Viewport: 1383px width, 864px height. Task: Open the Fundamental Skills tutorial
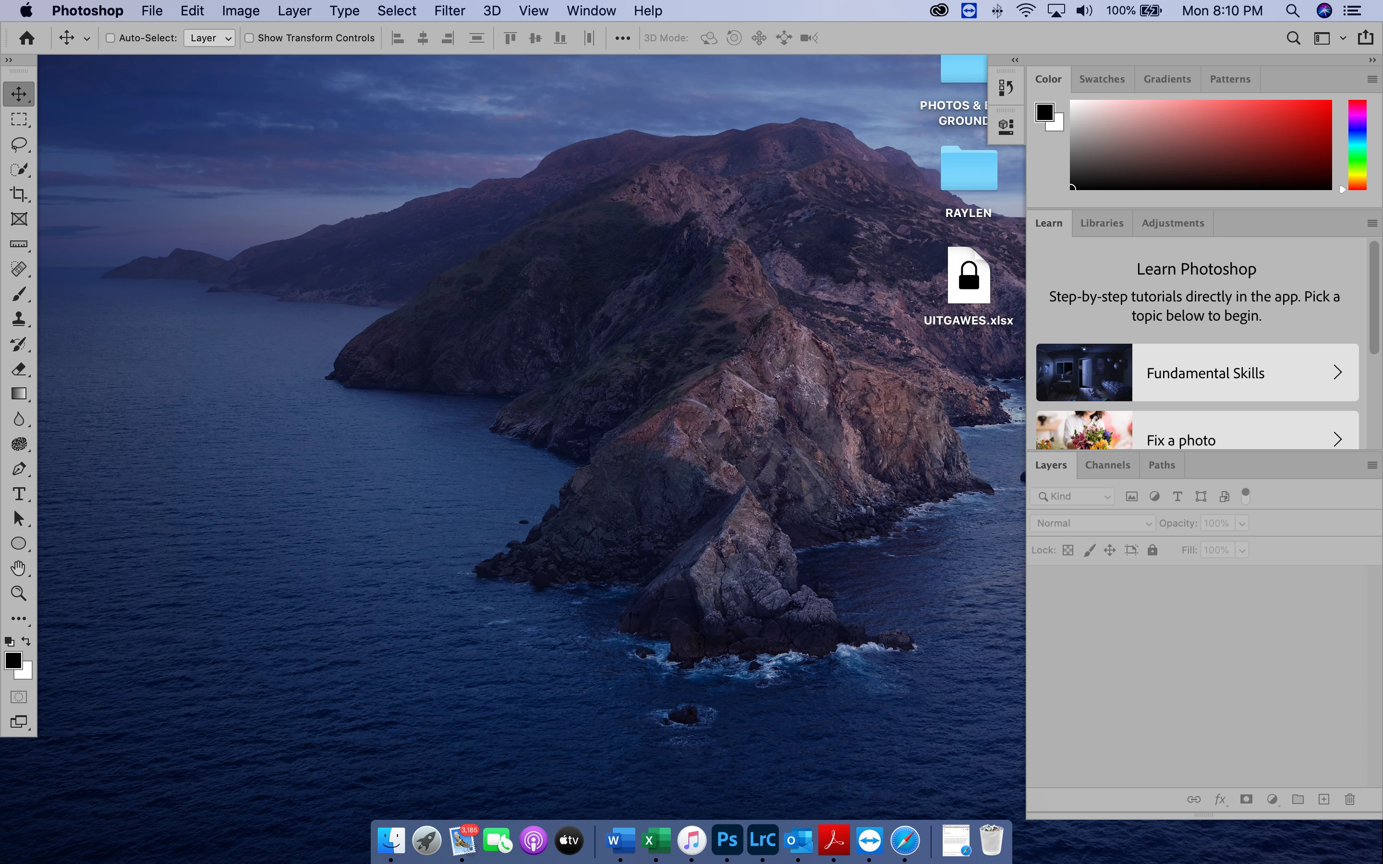(1197, 372)
